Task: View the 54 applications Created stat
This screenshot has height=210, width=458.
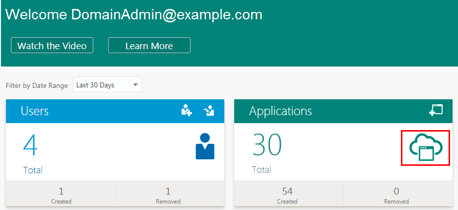Action: click(287, 195)
